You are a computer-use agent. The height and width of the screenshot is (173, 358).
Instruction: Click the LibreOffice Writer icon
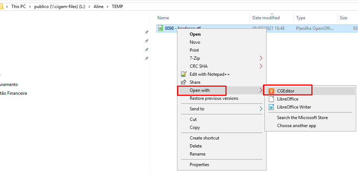[271, 107]
